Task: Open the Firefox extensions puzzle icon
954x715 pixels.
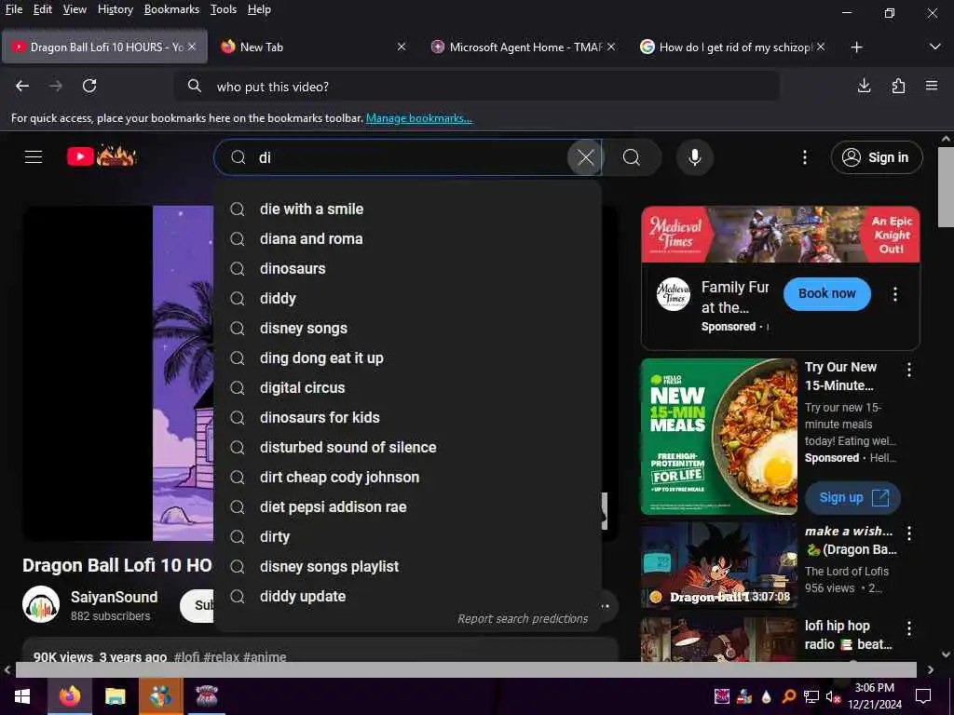Action: (x=898, y=87)
